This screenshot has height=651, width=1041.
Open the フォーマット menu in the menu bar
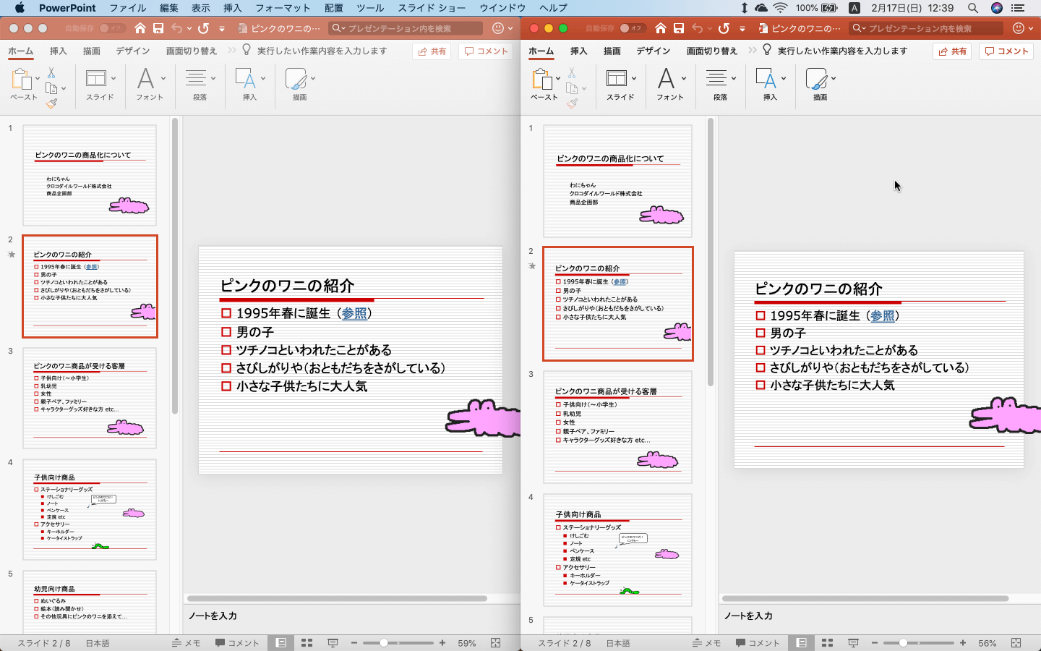tap(283, 8)
